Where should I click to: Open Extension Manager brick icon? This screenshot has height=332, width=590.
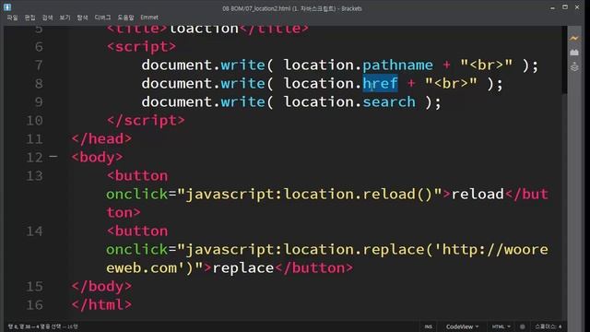[574, 53]
